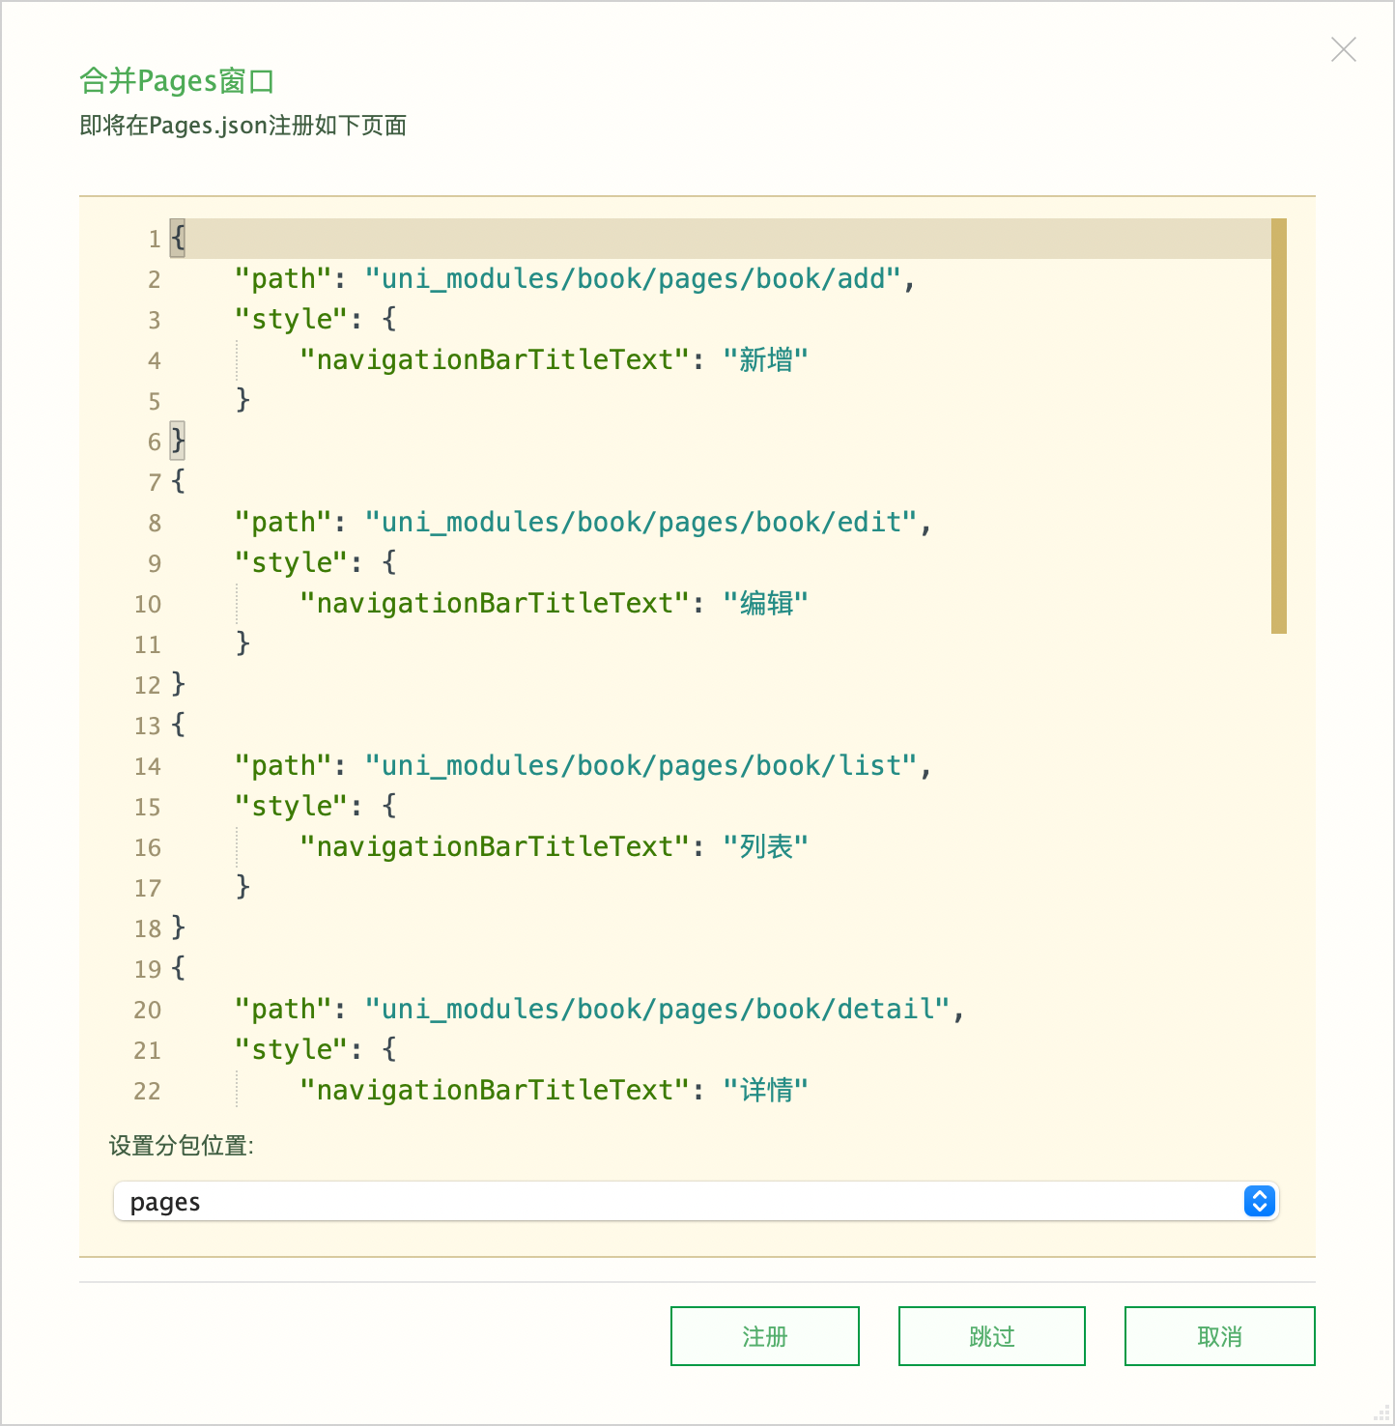
Task: Click closing brace on line 6
Action: [x=178, y=442]
